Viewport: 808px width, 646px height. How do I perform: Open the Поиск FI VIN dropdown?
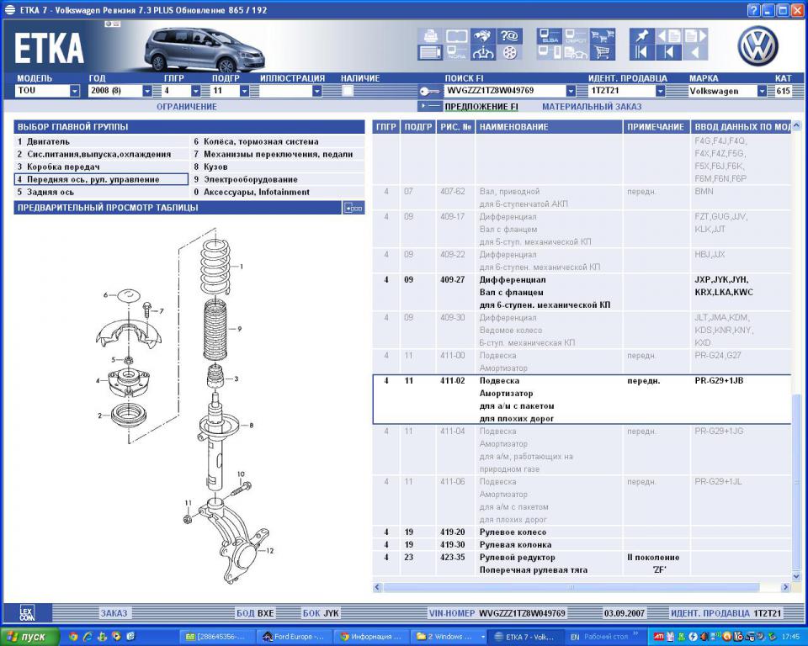point(571,91)
